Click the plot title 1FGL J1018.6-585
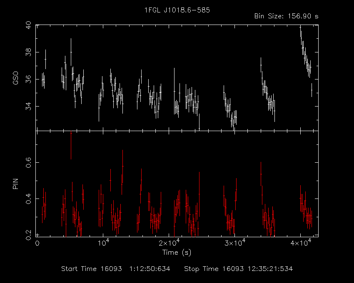This screenshot has width=354, height=283. pyautogui.click(x=177, y=10)
